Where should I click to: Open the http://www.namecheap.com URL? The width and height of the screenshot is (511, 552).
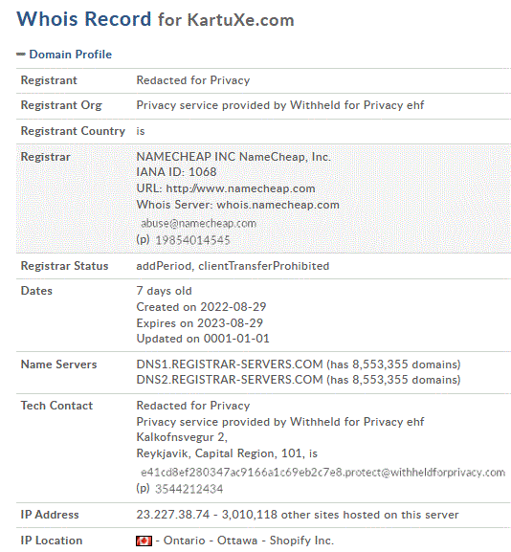click(x=240, y=188)
